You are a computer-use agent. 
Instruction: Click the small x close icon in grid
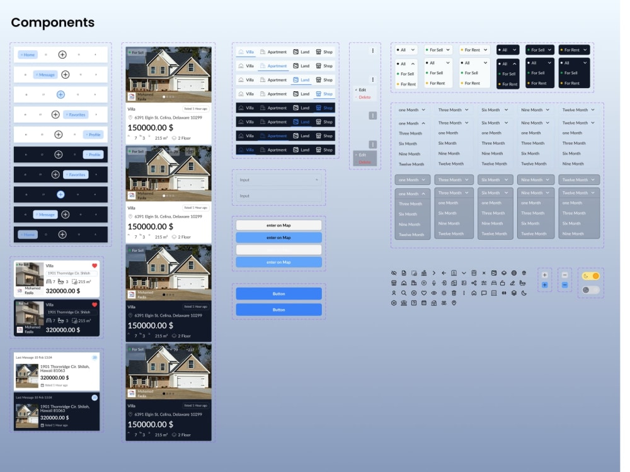pos(484,273)
